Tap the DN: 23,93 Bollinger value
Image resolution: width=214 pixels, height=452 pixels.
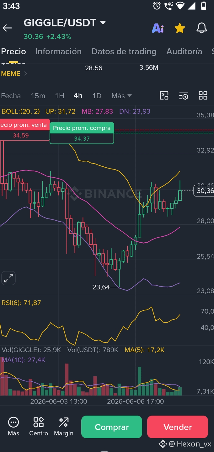(x=135, y=111)
